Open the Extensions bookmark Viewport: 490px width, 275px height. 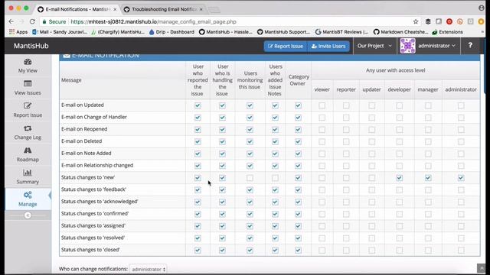447,32
